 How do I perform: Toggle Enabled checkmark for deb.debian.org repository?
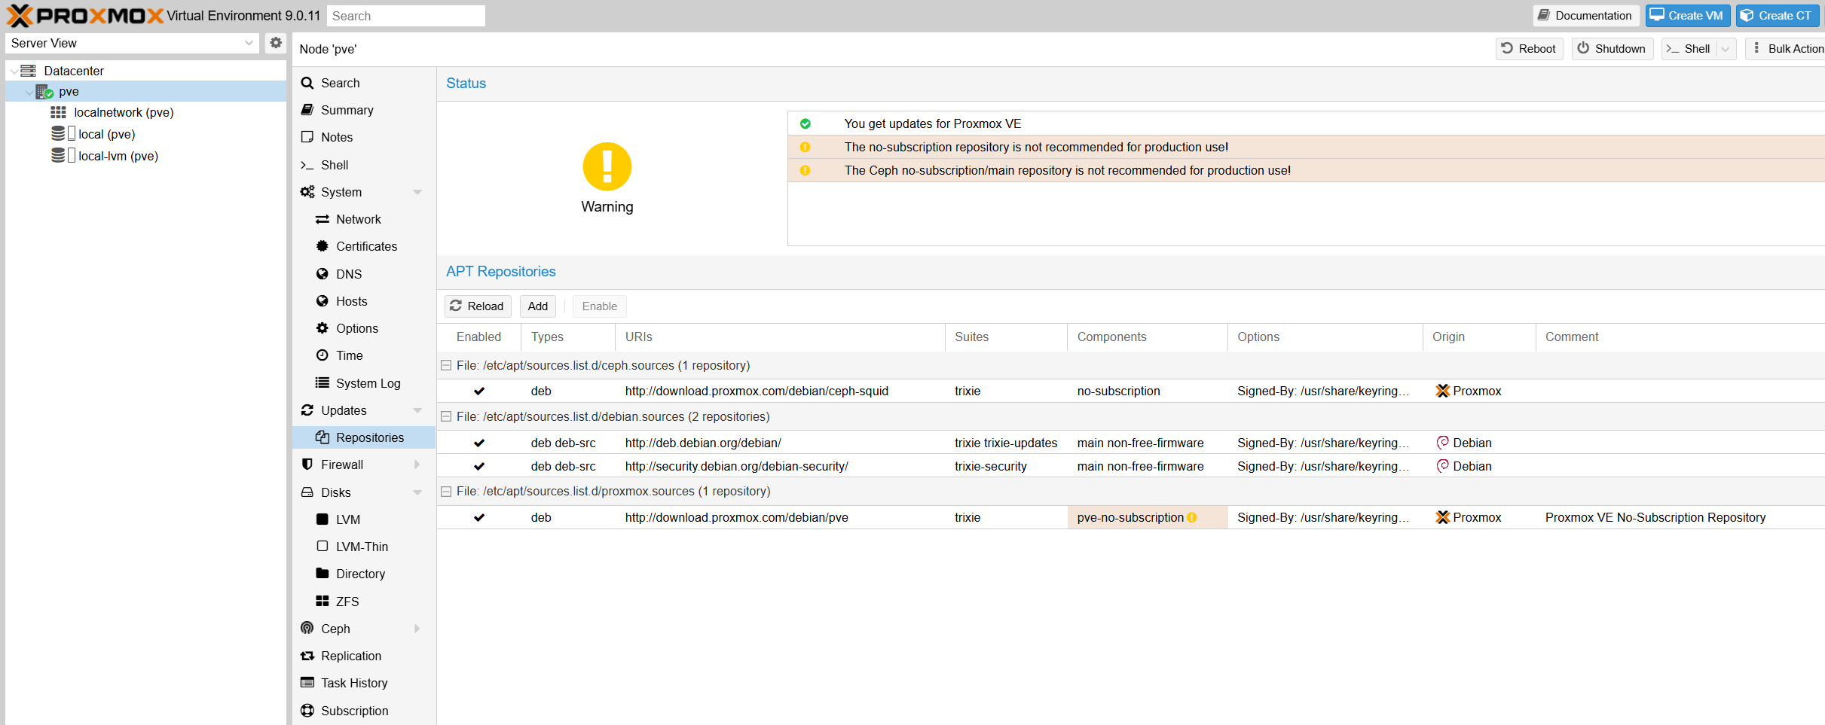click(x=479, y=443)
